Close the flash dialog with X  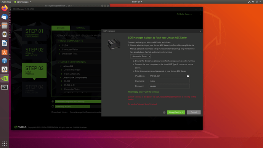pos(200,31)
